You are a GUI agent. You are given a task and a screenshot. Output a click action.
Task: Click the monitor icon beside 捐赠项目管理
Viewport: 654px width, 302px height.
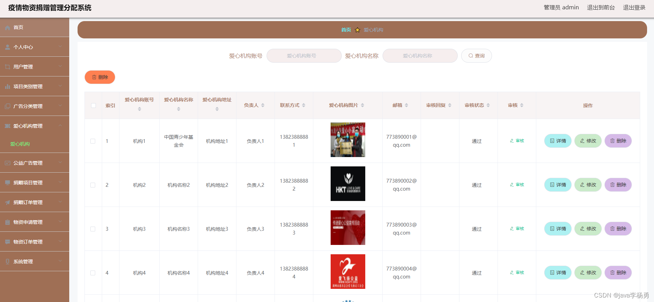click(x=8, y=183)
